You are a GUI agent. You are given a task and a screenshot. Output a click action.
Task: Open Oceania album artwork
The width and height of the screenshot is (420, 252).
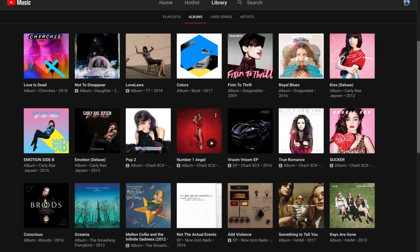97,205
